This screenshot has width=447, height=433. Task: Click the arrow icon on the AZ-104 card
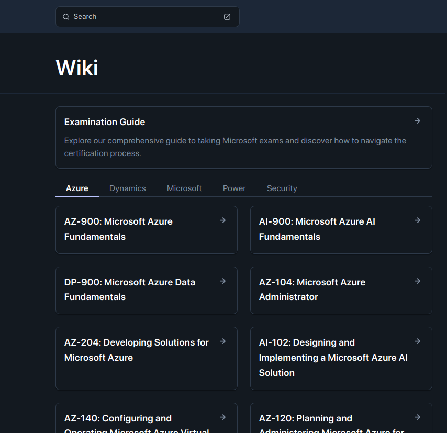pyautogui.click(x=417, y=281)
